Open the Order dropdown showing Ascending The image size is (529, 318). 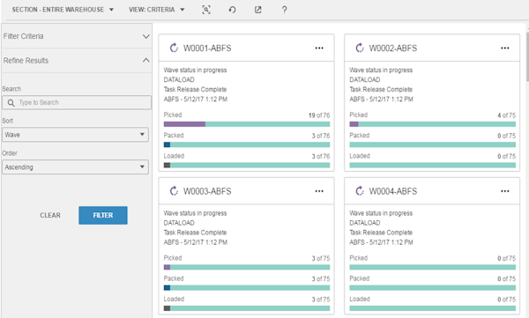(75, 166)
